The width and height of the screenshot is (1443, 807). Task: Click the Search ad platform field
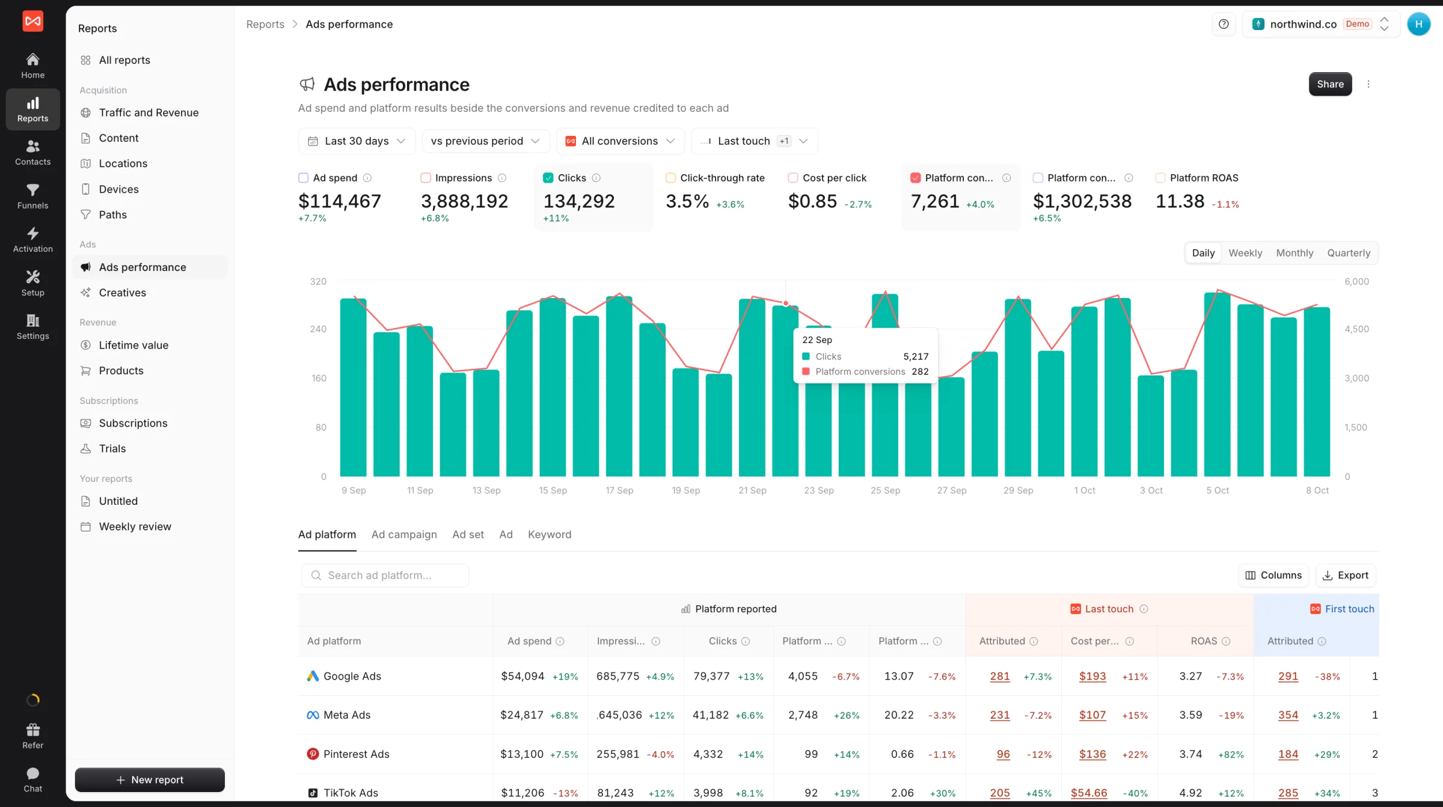coord(385,575)
